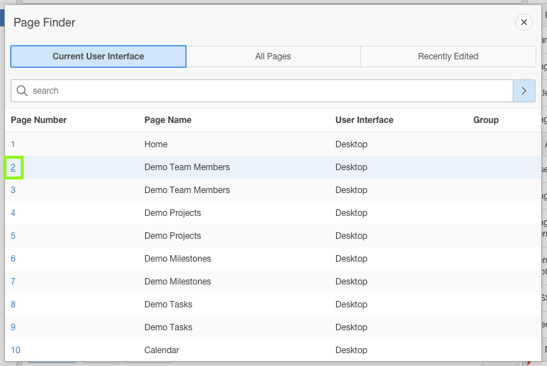Select page 6 Demo Milestones link

point(13,259)
